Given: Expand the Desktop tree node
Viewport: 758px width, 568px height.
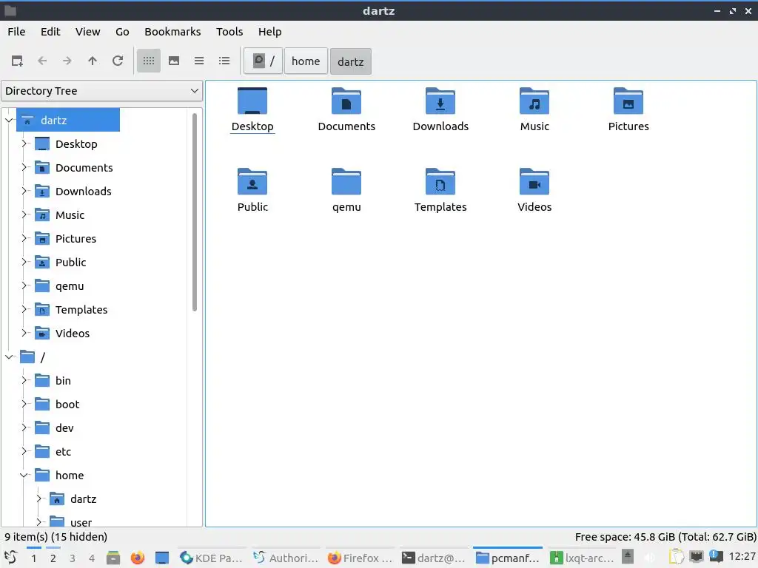Looking at the screenshot, I should point(24,143).
